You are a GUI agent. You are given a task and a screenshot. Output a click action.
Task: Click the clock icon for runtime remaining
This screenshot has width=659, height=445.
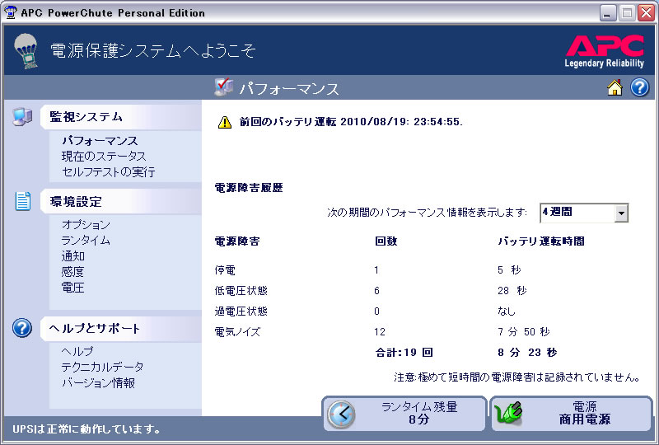tap(341, 414)
